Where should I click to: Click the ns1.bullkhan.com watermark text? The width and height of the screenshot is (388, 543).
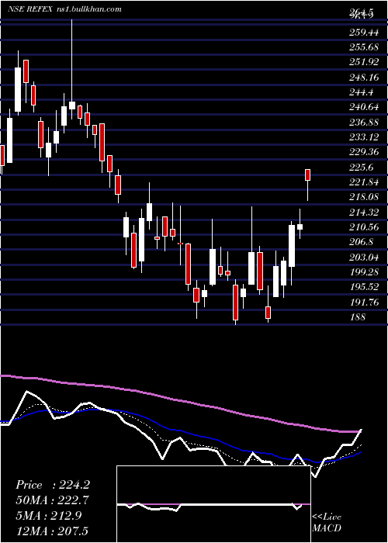[89, 9]
